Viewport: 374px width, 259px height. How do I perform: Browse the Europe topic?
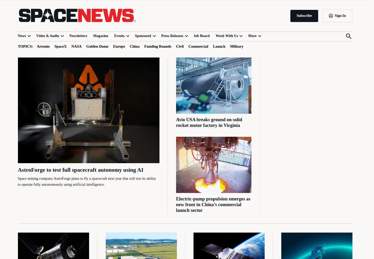(x=119, y=47)
